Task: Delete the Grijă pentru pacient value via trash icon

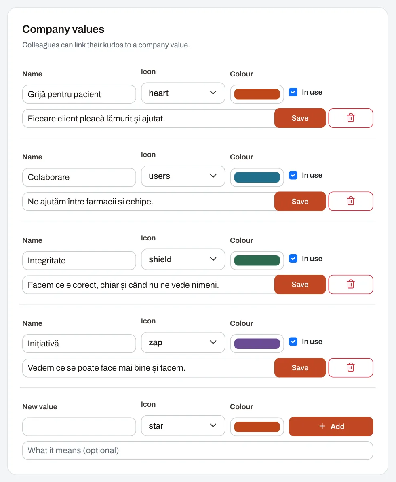Action: 351,118
